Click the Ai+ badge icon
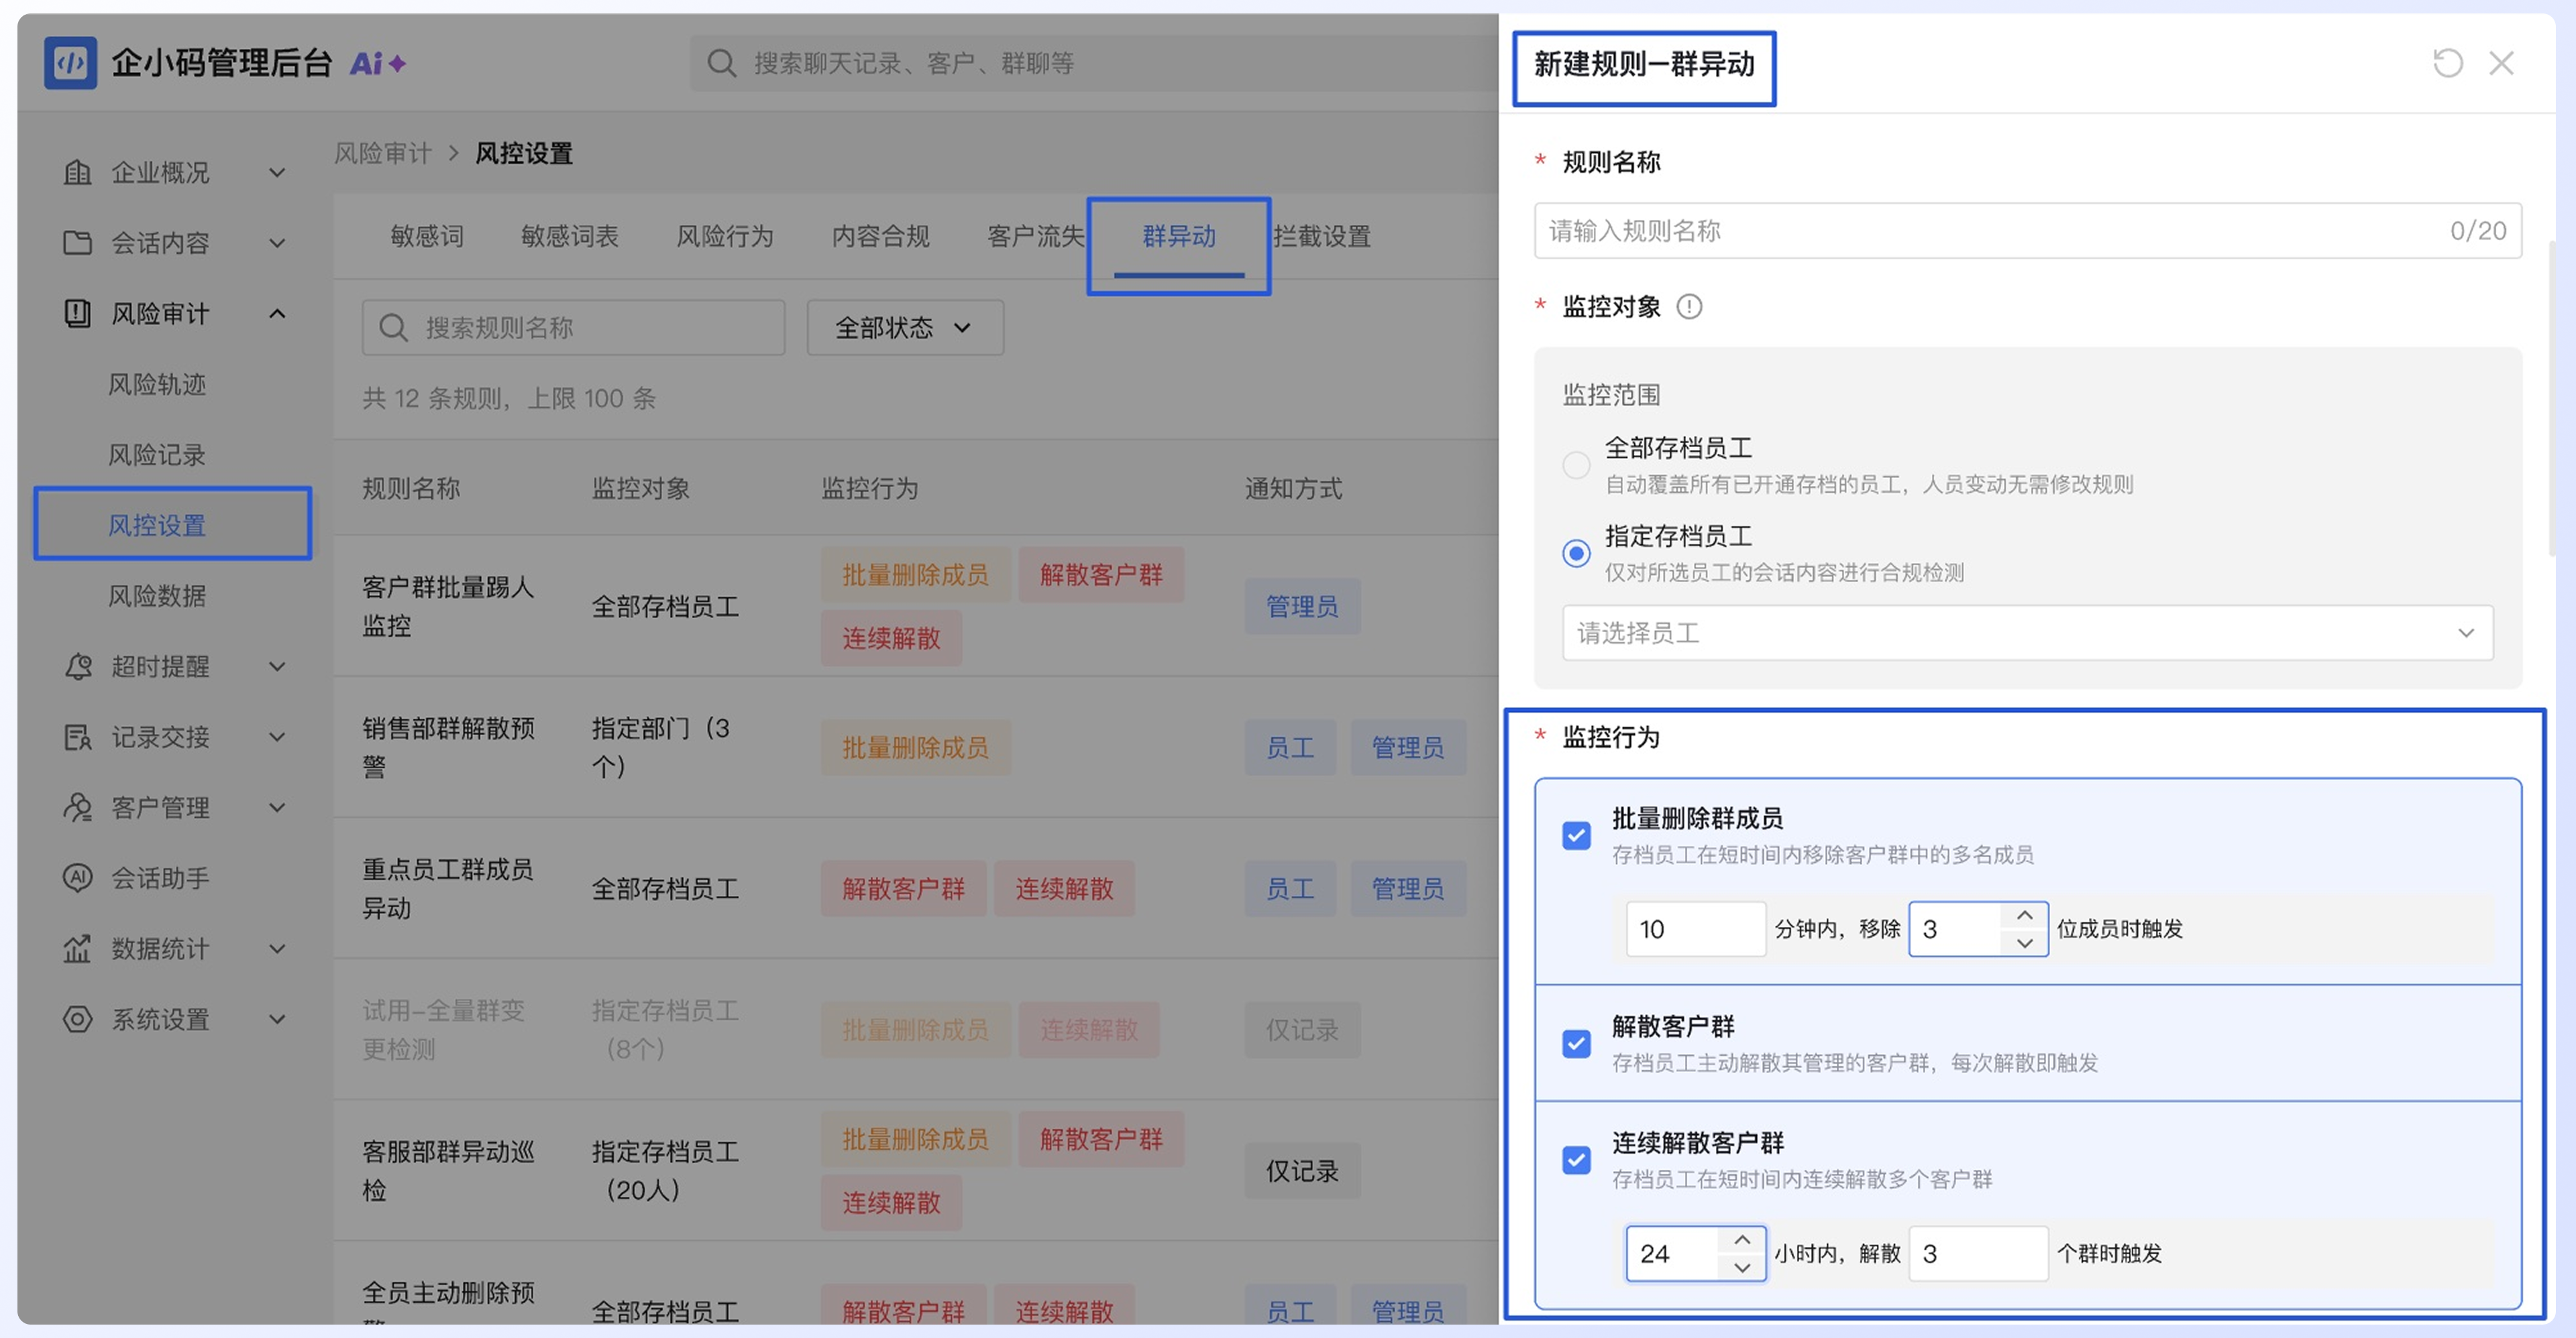2576x1338 pixels. (378, 64)
